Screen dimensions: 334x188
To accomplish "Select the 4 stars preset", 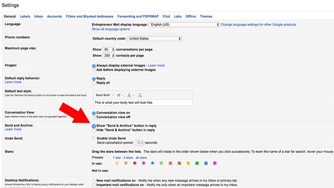I will click(x=128, y=158).
